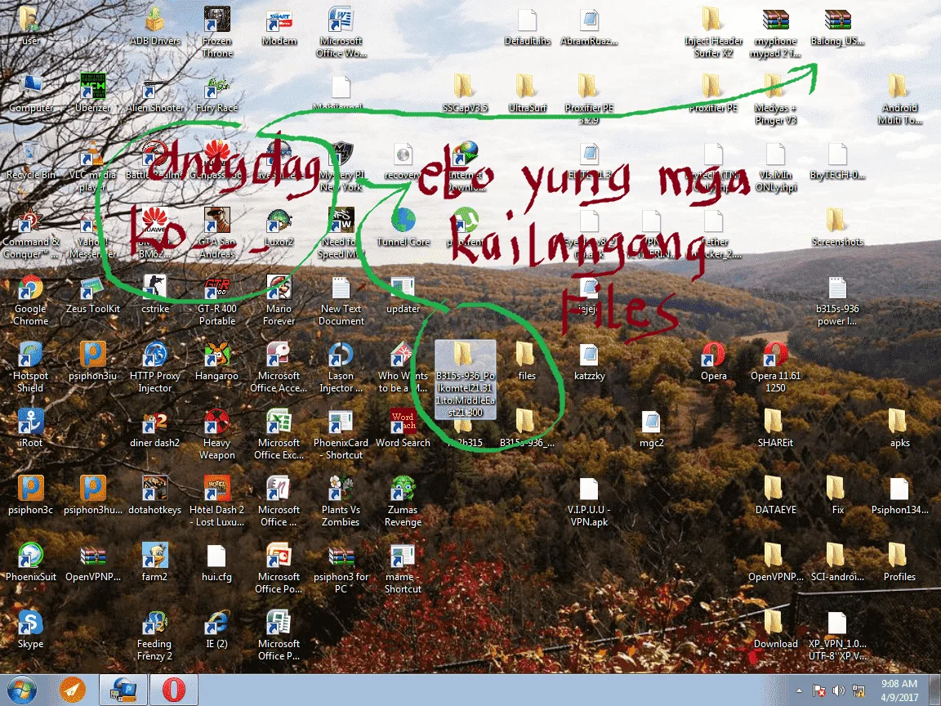Open the Google Chrome desktop shortcut

pos(30,301)
